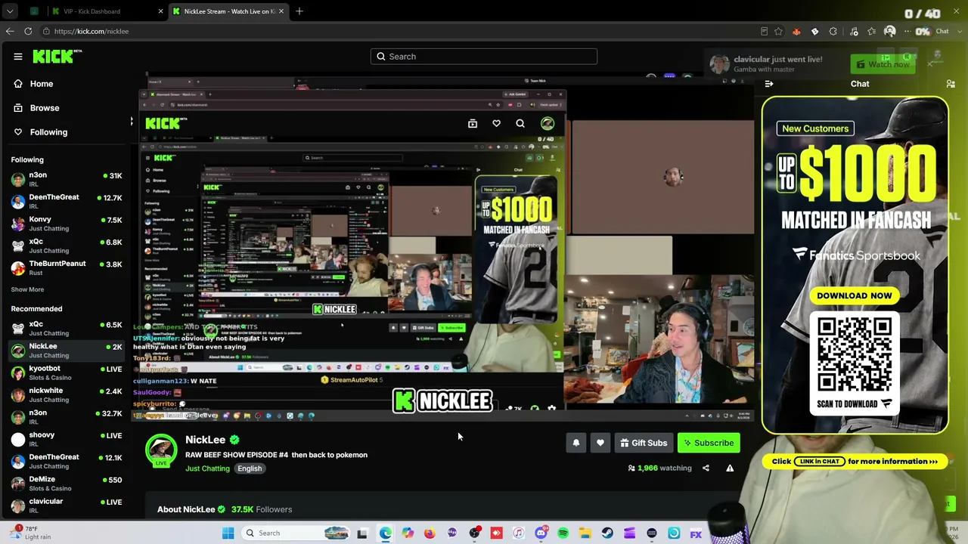Click the Gift Subs button
Screen dimensions: 968x544
644,444
